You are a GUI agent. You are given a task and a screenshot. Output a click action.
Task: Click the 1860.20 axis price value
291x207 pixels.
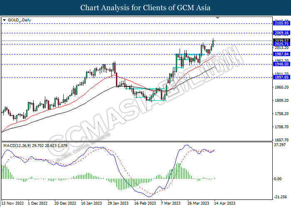[x=281, y=87]
